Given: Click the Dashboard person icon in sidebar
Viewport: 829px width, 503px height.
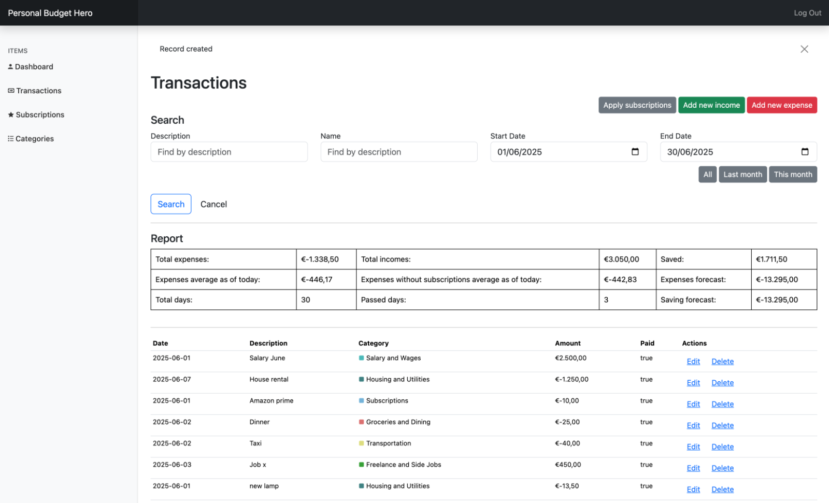Looking at the screenshot, I should pos(10,67).
